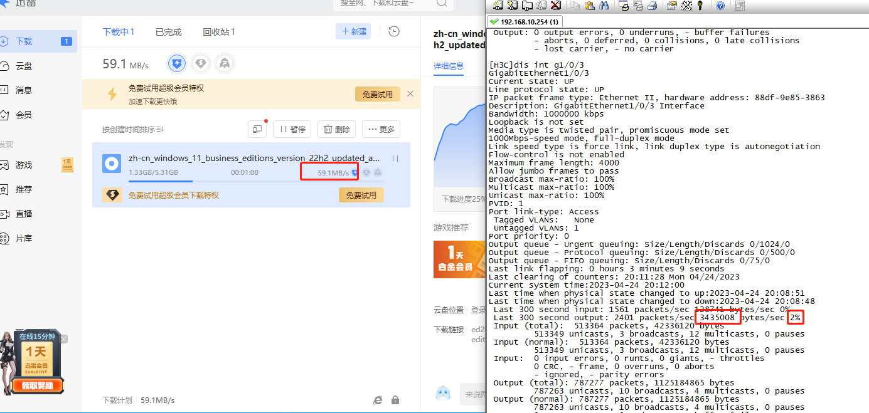Switch to the 回收站 1 tab

(219, 32)
